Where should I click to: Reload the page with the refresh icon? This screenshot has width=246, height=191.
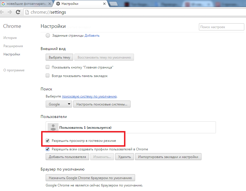tap(18, 12)
